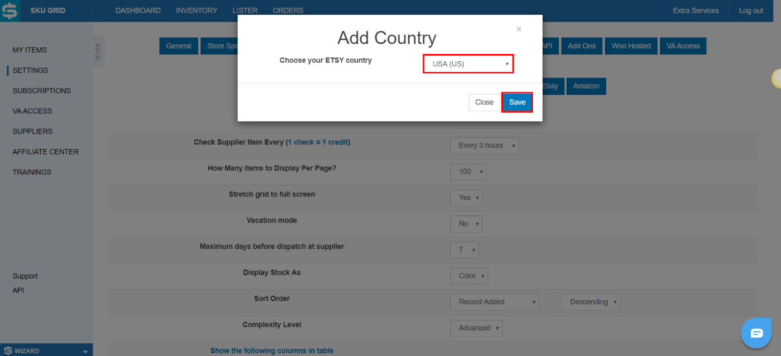Close the Add Country dialog with X
The width and height of the screenshot is (781, 356).
519,29
